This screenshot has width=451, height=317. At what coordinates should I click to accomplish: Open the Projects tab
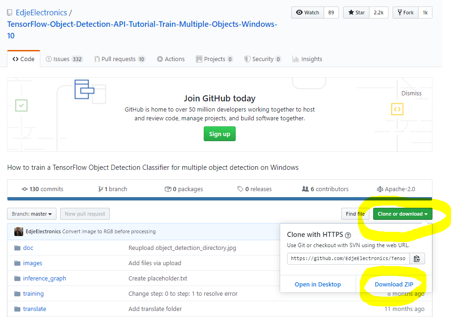(x=214, y=59)
